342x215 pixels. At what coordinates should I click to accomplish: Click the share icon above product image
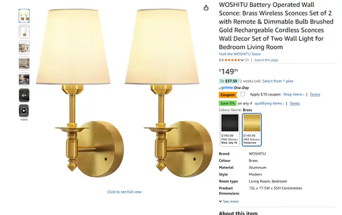[206, 8]
